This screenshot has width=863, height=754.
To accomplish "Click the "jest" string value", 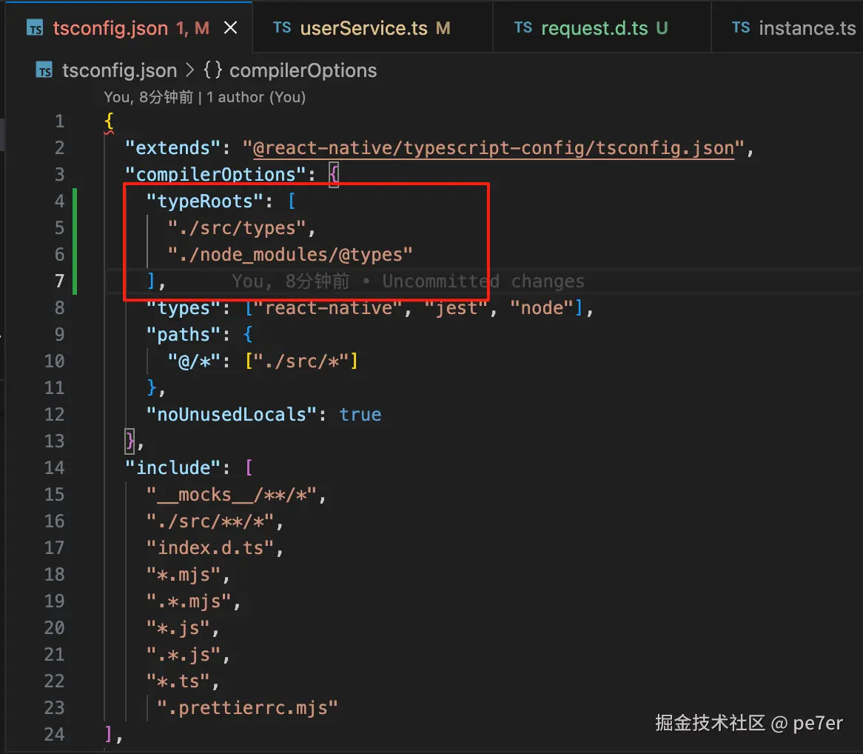I will click(x=457, y=308).
